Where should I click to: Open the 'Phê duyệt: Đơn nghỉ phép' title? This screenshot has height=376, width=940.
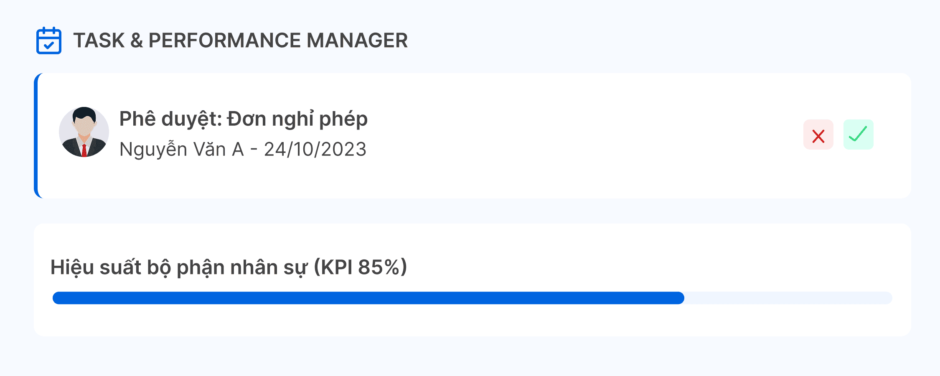(x=244, y=119)
